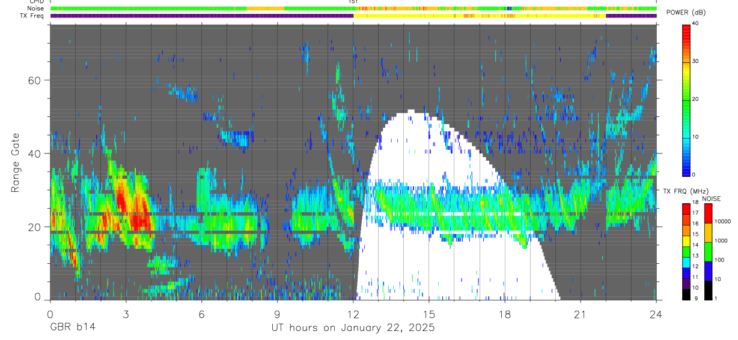Click the TX Freq row label at top

(x=32, y=16)
